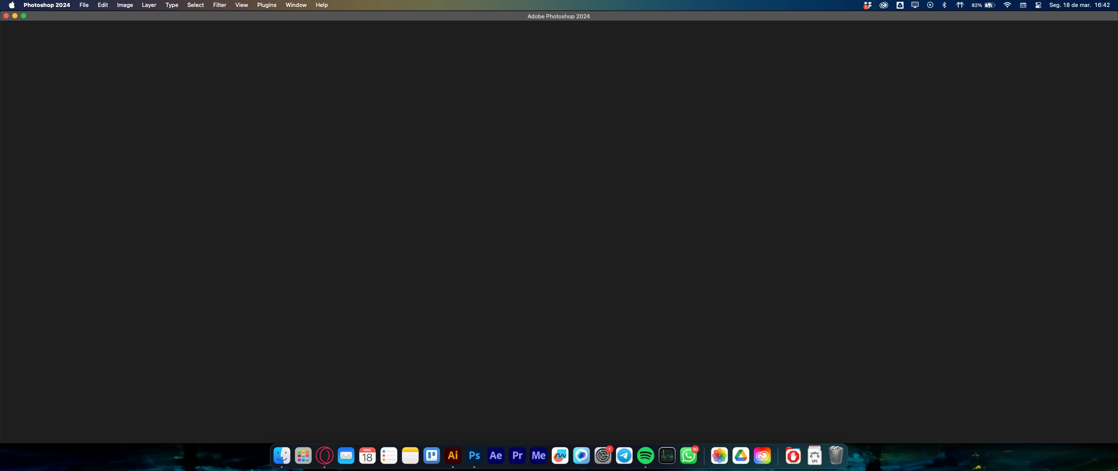
Task: Launch Premiere Pro from the dock
Action: [x=517, y=456]
